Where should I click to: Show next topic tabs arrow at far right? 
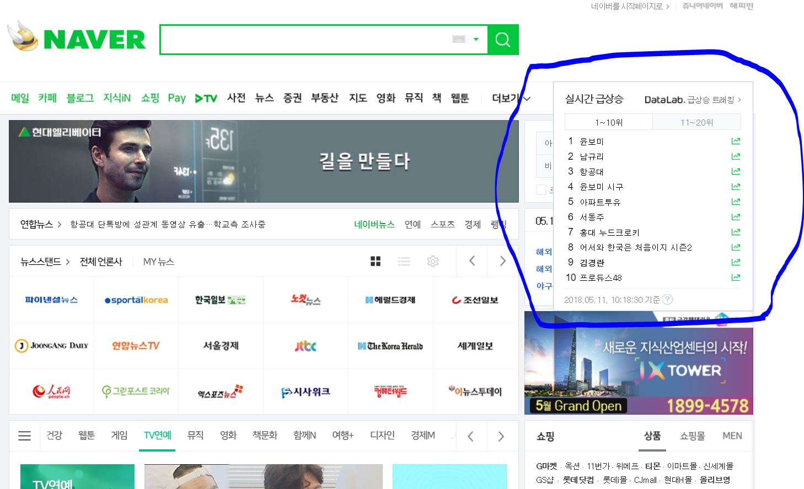click(501, 436)
